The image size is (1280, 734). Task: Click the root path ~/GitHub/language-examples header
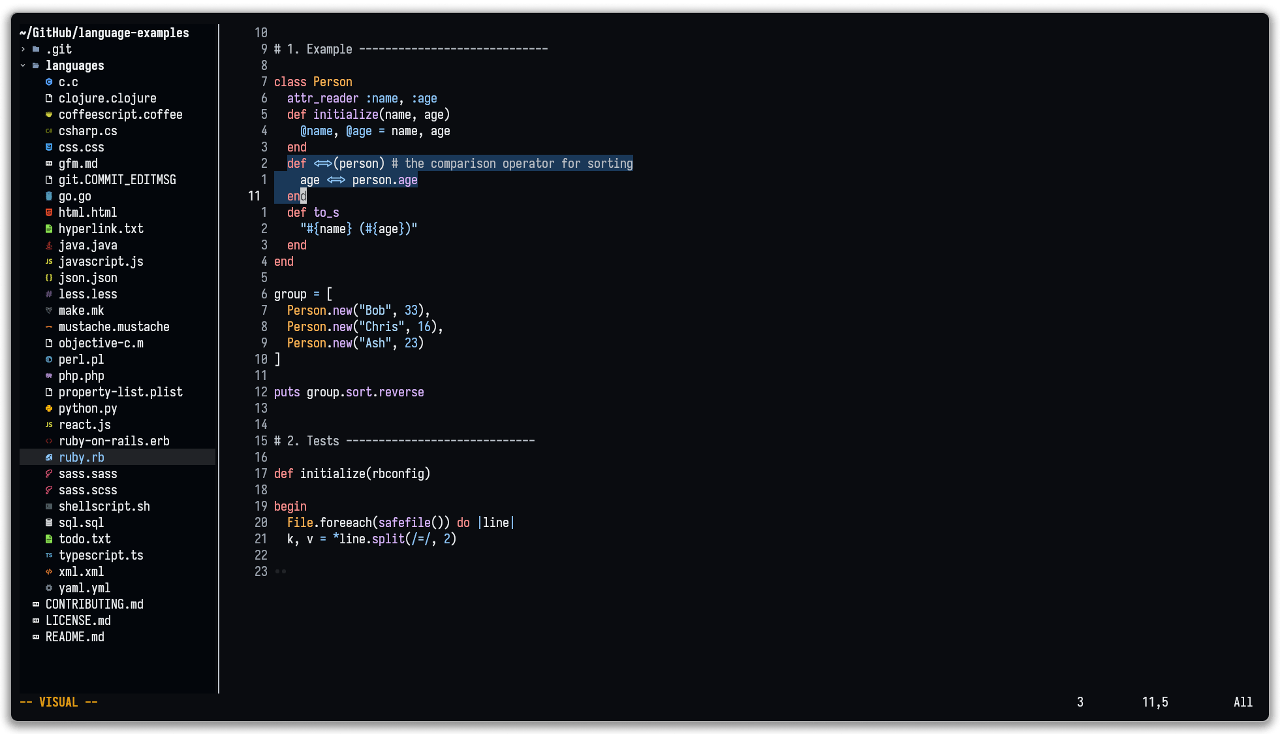tap(104, 33)
